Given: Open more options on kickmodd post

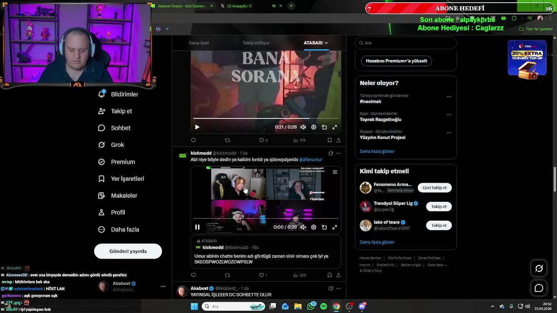Looking at the screenshot, I should click(339, 153).
